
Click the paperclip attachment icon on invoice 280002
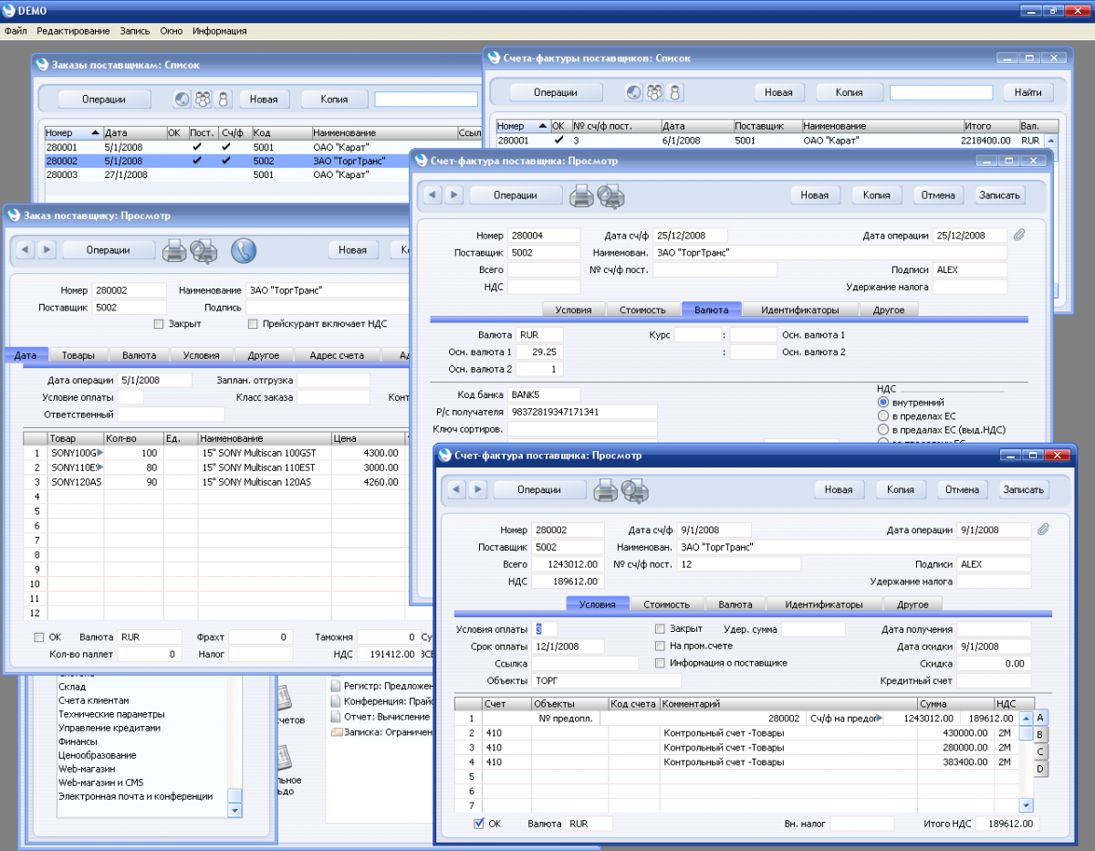1044,530
